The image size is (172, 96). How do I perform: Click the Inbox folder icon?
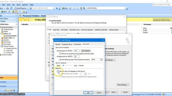(2, 34)
